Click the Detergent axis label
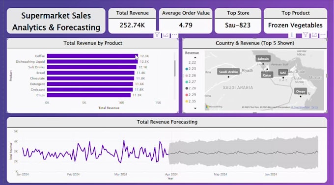The width and height of the screenshot is (334, 185). [37, 84]
